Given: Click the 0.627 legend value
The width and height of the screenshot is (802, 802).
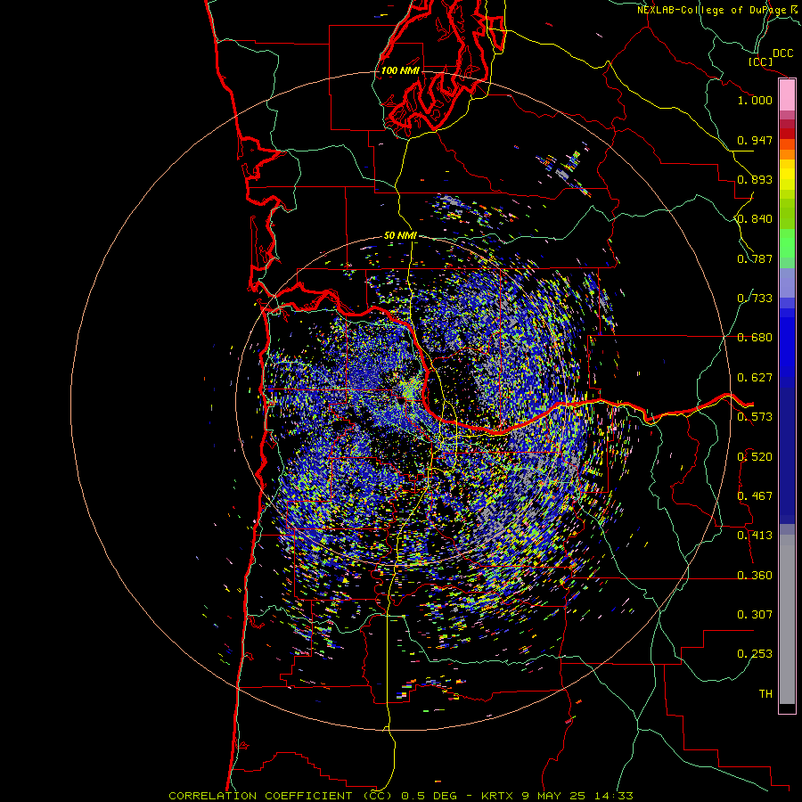Looking at the screenshot, I should 755,378.
